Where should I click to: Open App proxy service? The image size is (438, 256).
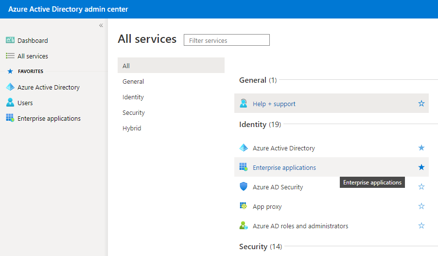[267, 207]
